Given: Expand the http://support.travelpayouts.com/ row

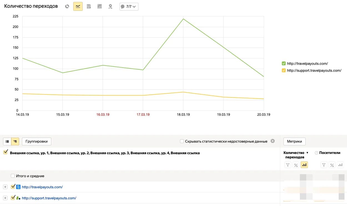Looking at the screenshot, I should pyautogui.click(x=5, y=198).
